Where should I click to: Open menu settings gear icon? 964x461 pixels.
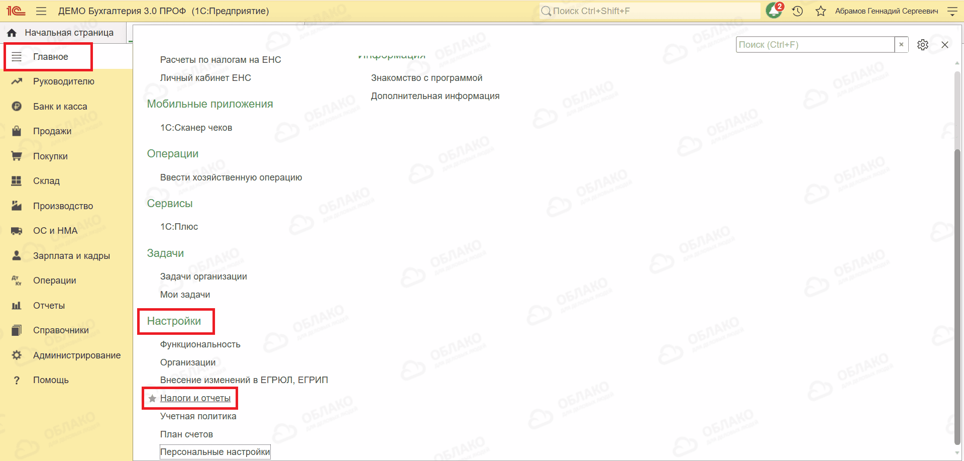[922, 45]
